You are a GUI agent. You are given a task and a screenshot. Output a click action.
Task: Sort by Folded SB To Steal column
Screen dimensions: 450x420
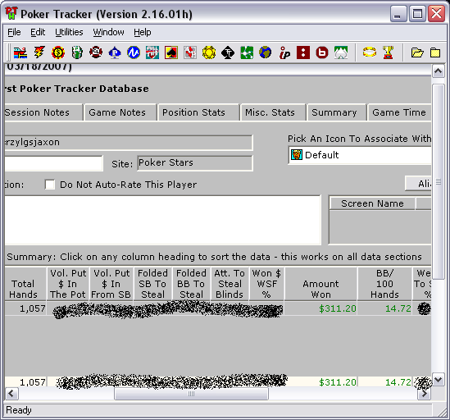[152, 284]
